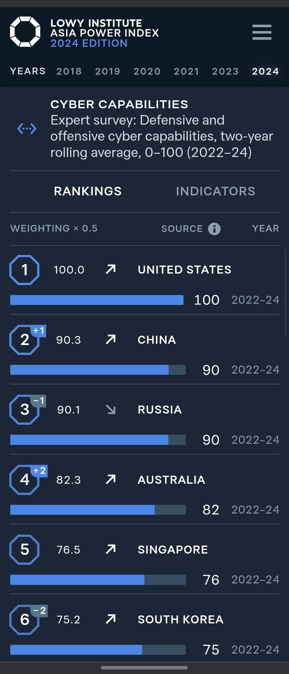Open the hamburger menu icon

(262, 32)
